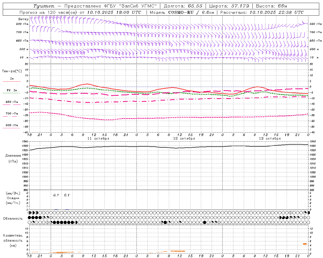Click the first "0.1" precipitation value
Screen dimensions: 323x258
click(56, 195)
